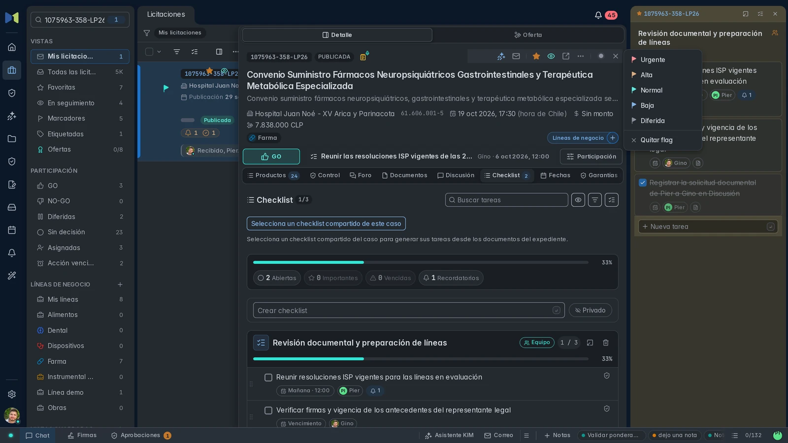This screenshot has width=788, height=443.
Task: Open Chat from the bottom bar
Action: pos(37,435)
